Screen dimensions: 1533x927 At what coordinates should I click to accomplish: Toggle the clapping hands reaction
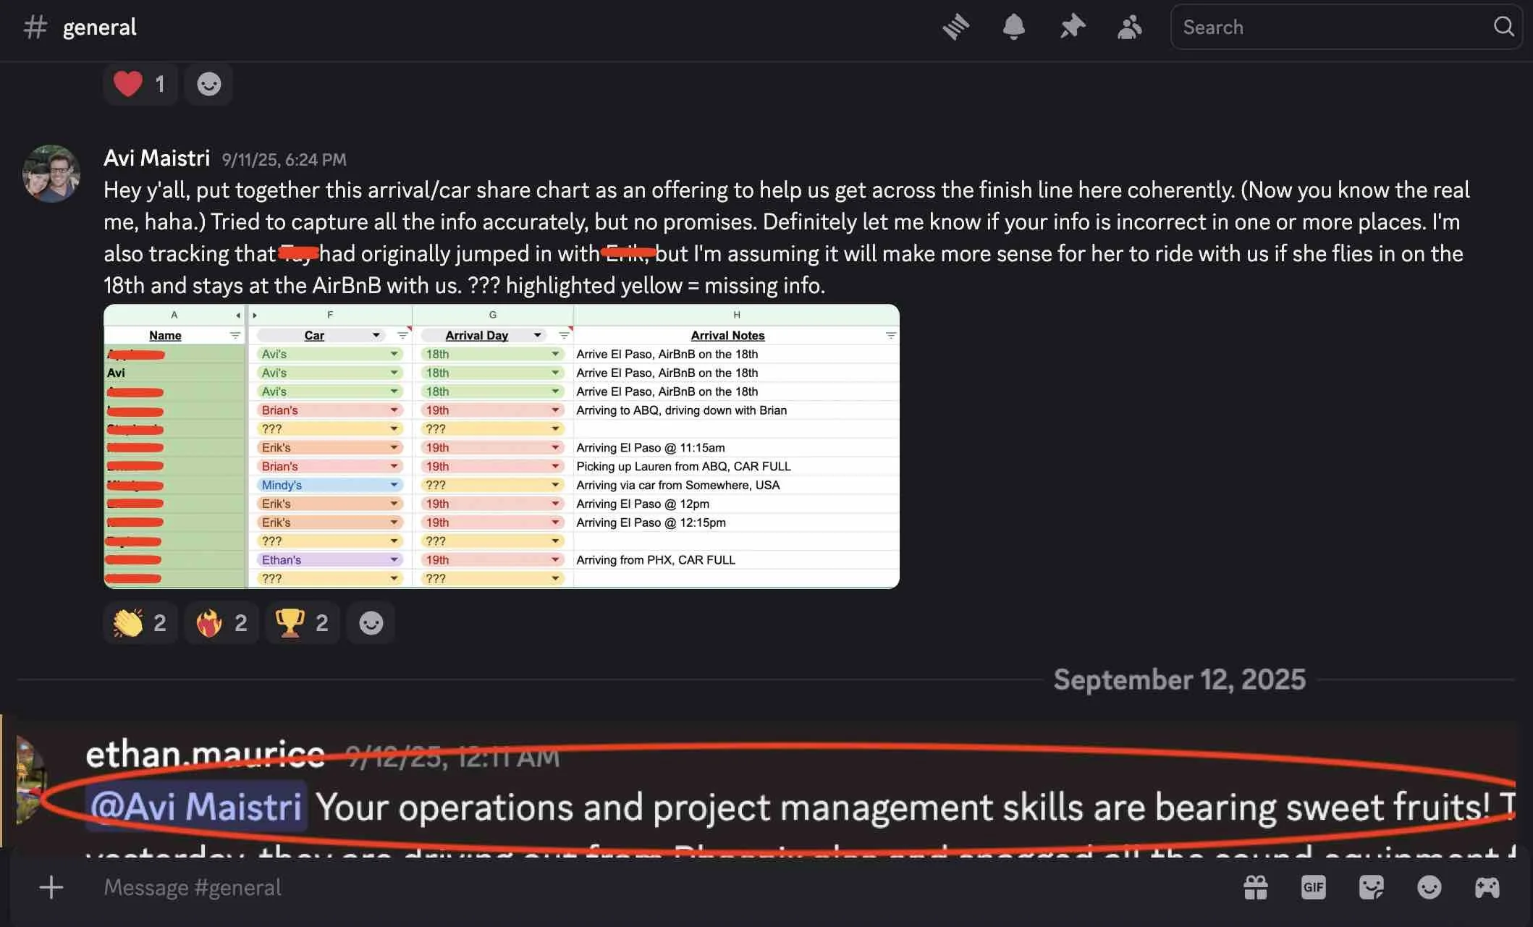[140, 623]
